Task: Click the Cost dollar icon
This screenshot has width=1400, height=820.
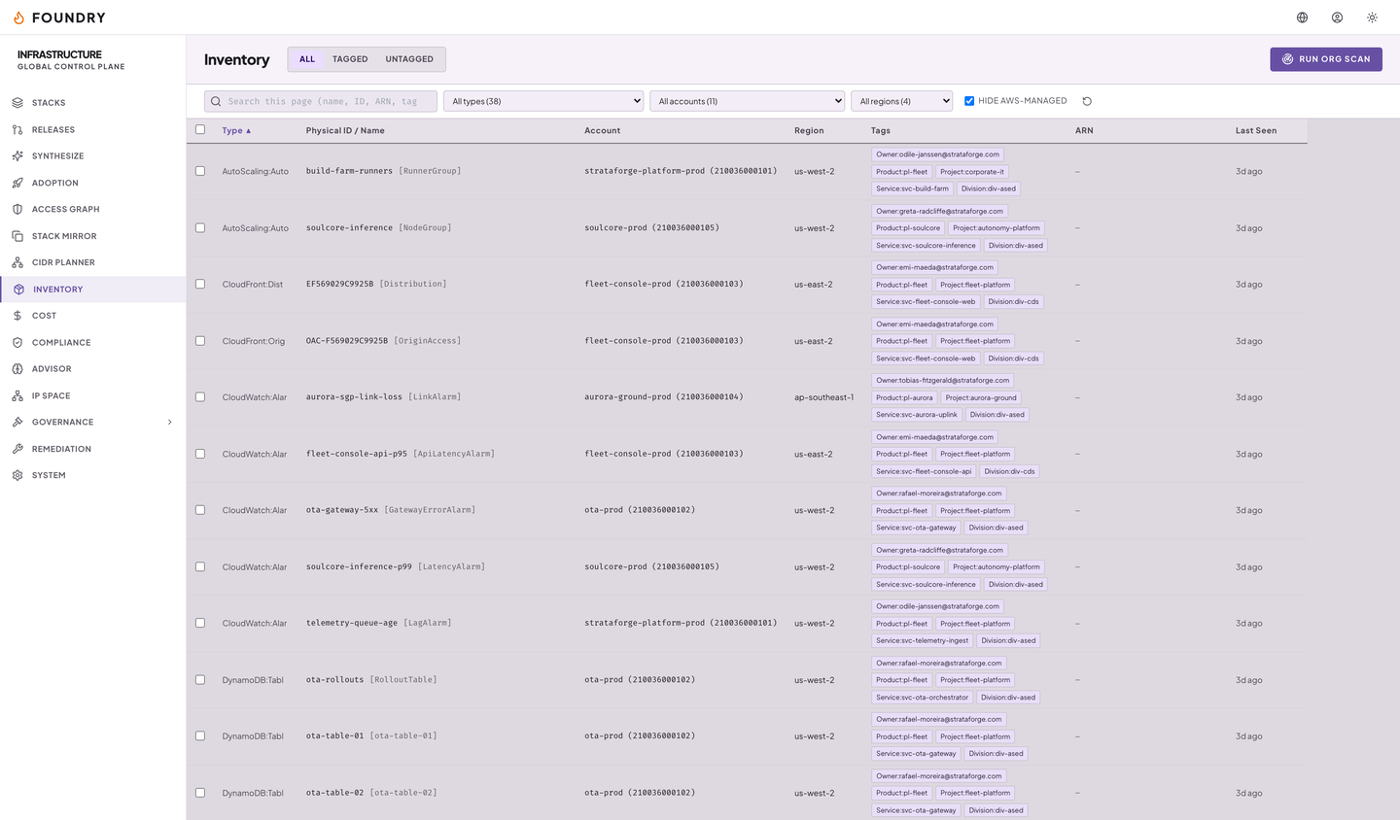Action: (x=17, y=316)
